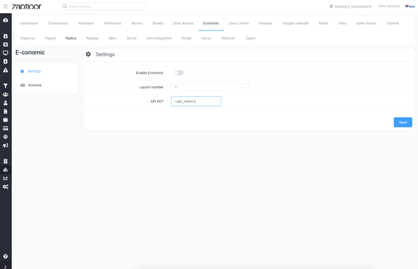Open the Astweg 2 (Antwerpen) location selector
Viewport: 418px width, 269px height.
[351, 6]
